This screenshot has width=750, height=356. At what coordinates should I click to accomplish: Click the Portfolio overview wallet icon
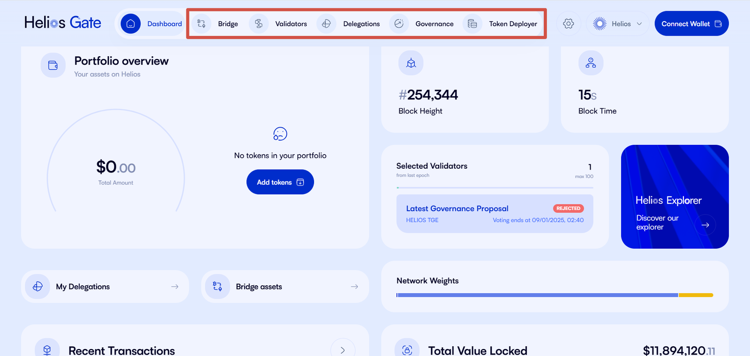coord(53,65)
